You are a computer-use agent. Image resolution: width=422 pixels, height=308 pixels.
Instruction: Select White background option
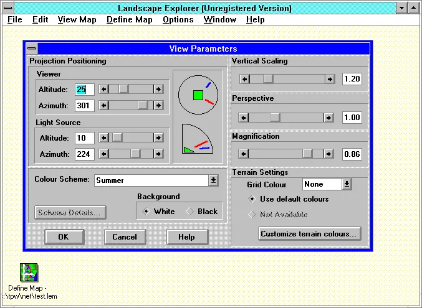(x=146, y=211)
